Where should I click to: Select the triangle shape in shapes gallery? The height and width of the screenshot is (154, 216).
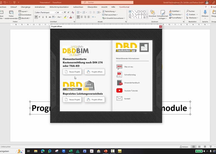tap(130, 14)
